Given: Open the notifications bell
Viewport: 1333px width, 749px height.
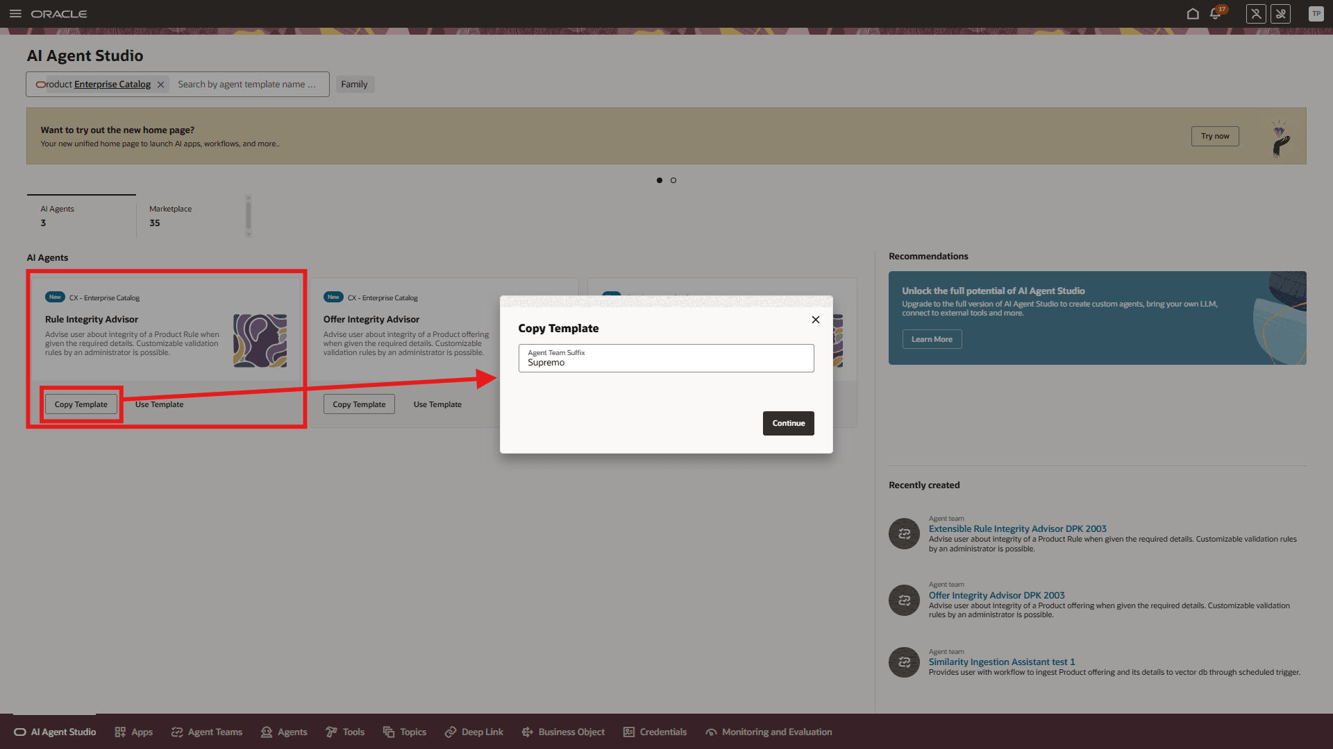Looking at the screenshot, I should (x=1216, y=14).
